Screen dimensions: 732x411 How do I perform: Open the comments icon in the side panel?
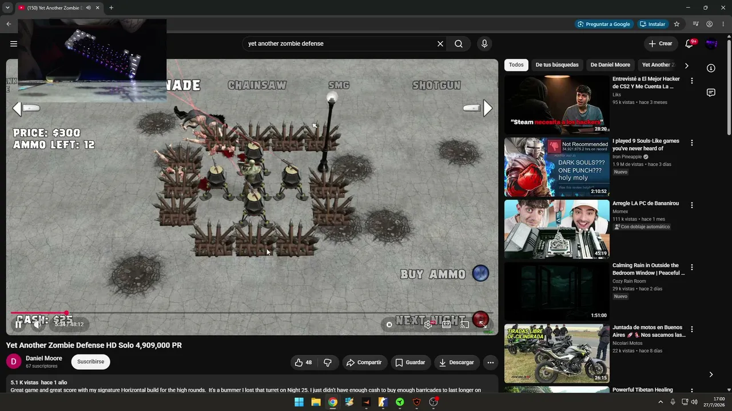[x=711, y=92]
